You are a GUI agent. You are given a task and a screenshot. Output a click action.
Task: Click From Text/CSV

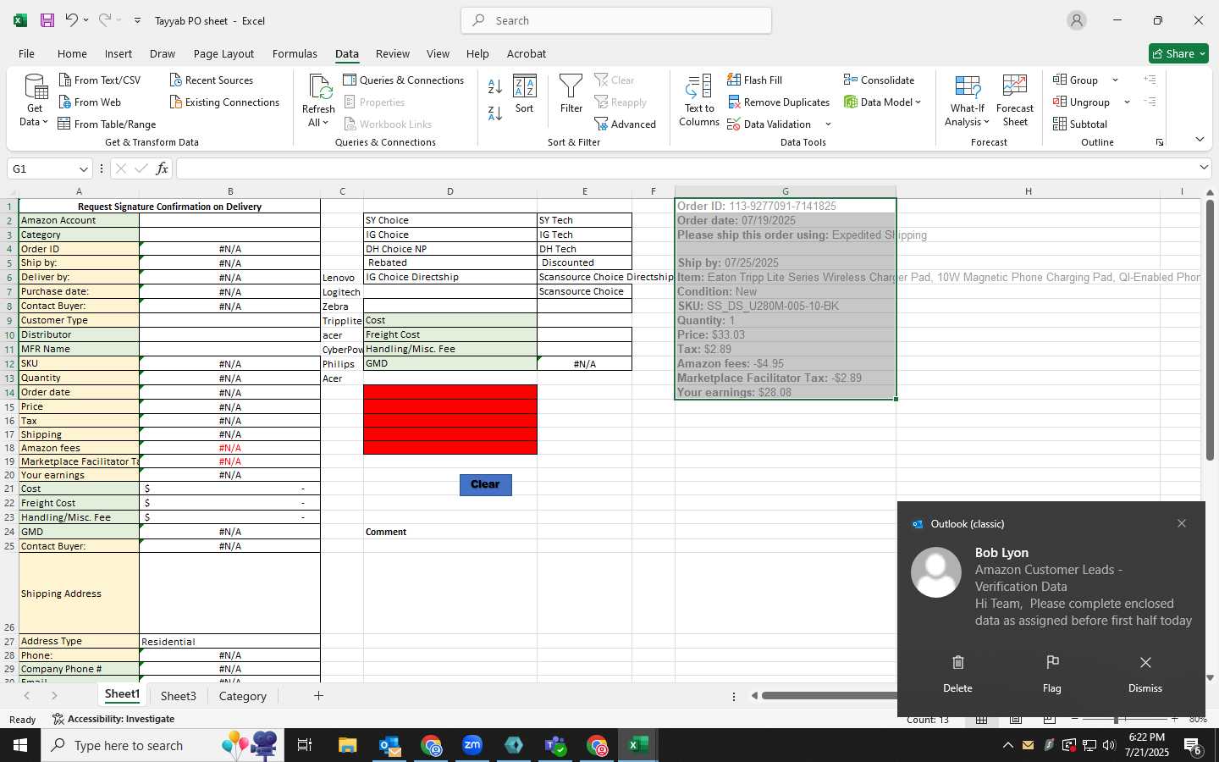pyautogui.click(x=100, y=80)
